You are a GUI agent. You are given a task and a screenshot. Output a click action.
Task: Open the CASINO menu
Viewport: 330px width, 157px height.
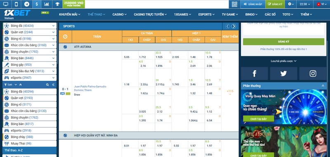(119, 14)
